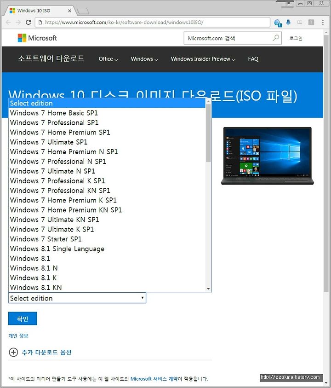Viewport: 331px width, 388px height.
Task: Click the gray T extension icon
Action: 311,22
